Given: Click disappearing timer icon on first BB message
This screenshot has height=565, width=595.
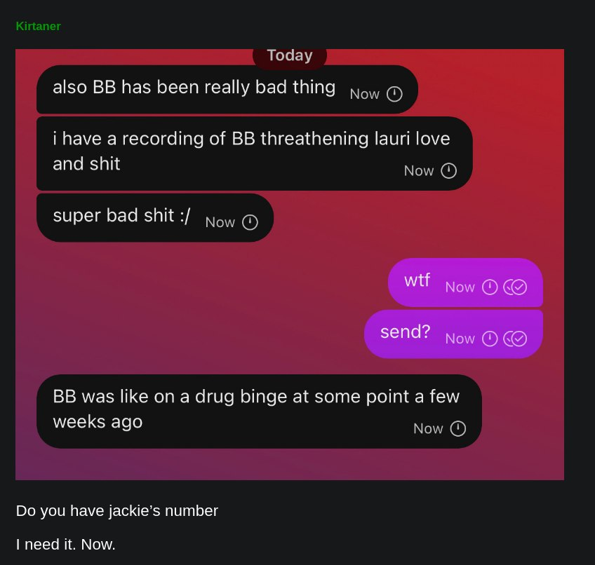Looking at the screenshot, I should pos(394,94).
